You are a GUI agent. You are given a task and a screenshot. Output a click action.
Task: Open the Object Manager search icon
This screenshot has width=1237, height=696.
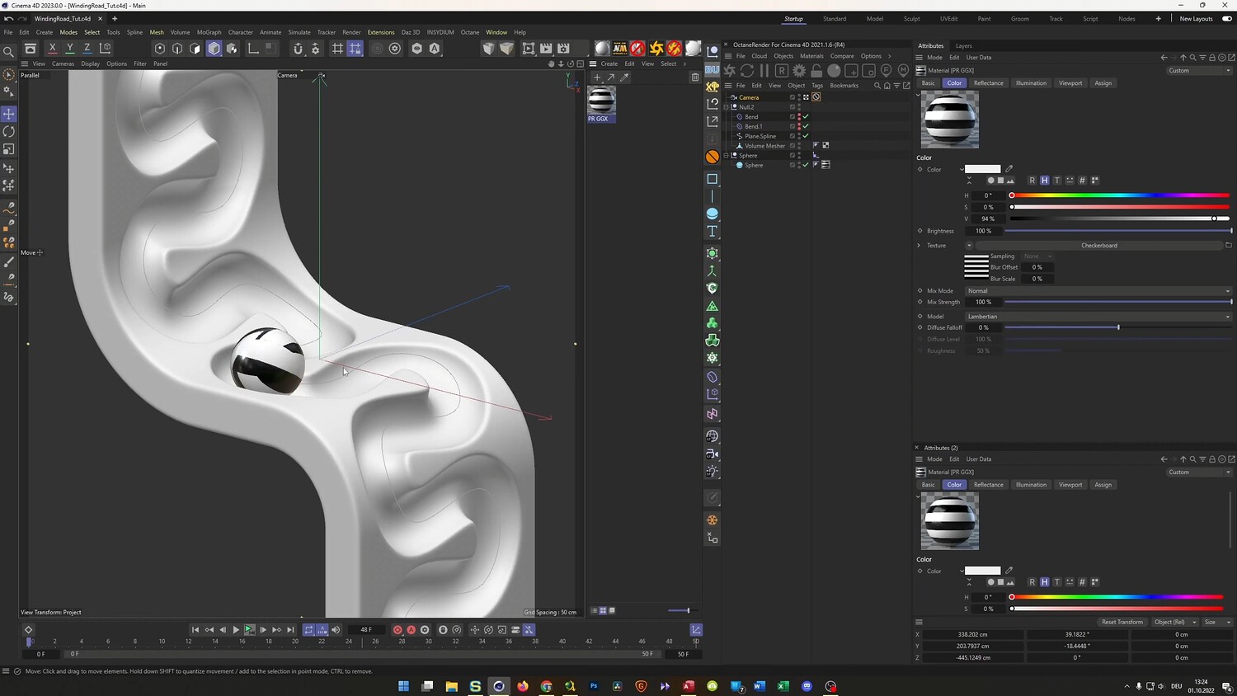point(877,86)
